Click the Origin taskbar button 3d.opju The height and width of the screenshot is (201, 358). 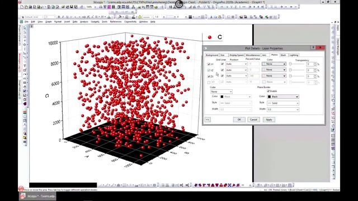(37, 196)
